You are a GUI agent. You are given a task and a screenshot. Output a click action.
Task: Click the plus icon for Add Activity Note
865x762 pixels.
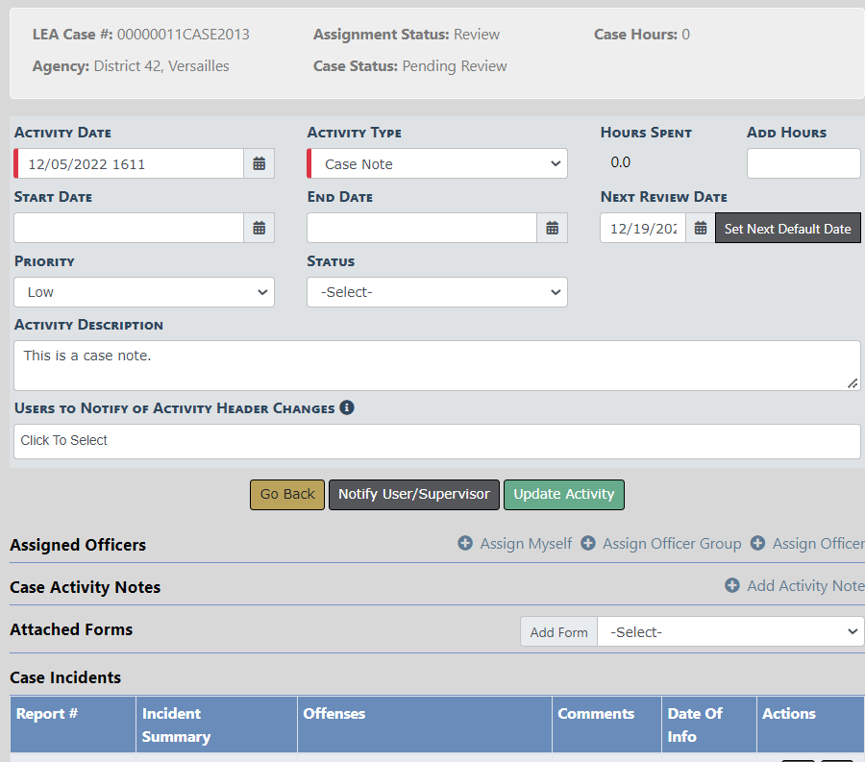click(x=732, y=585)
